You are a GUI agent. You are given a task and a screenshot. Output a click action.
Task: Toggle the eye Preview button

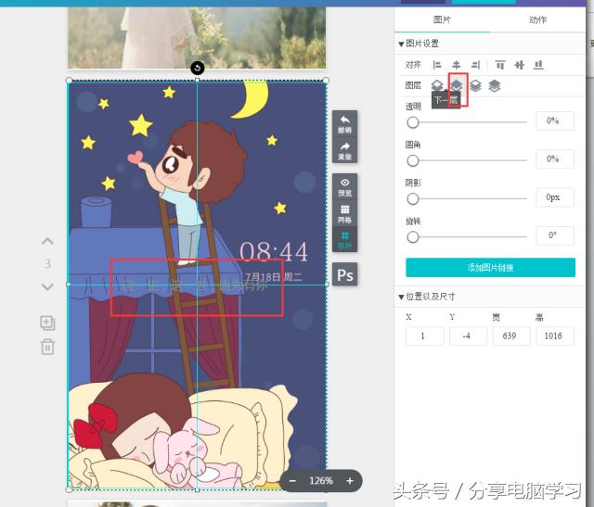[x=344, y=187]
